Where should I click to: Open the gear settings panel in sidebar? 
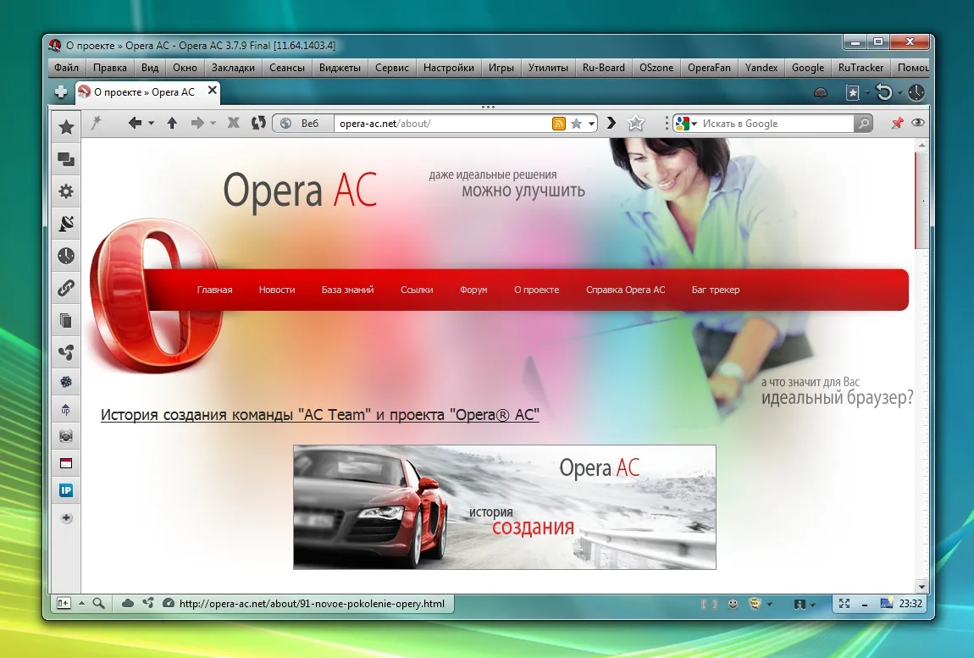click(x=65, y=191)
